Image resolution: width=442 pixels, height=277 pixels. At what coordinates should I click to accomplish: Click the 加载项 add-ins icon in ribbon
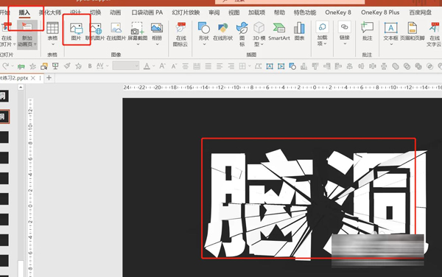(322, 27)
